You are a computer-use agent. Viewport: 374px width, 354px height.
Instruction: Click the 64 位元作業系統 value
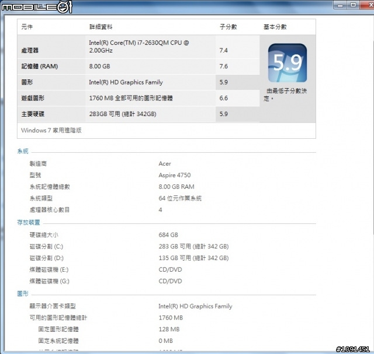180,198
